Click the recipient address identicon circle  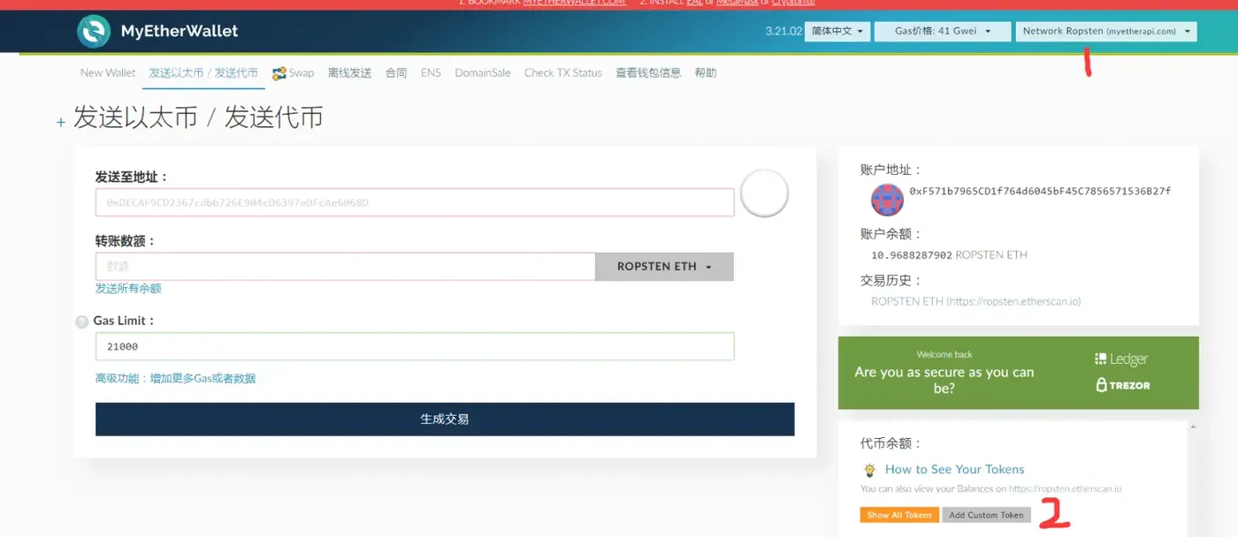(764, 193)
